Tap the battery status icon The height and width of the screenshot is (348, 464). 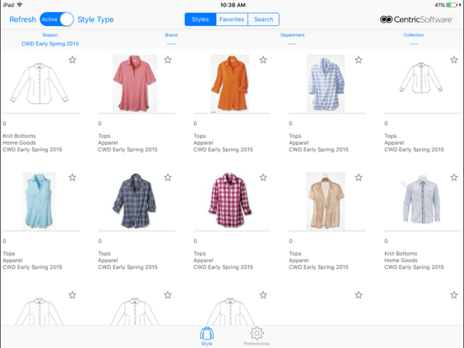pos(451,5)
